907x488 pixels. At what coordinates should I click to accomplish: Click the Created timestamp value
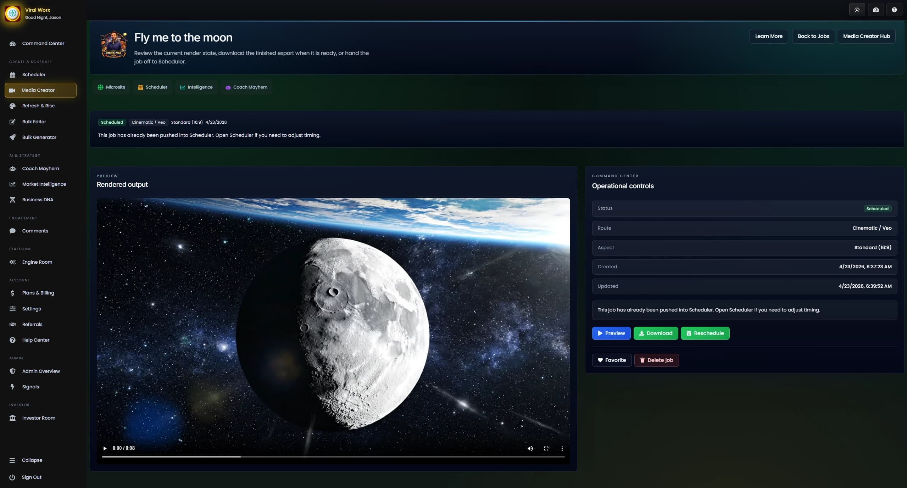point(865,267)
